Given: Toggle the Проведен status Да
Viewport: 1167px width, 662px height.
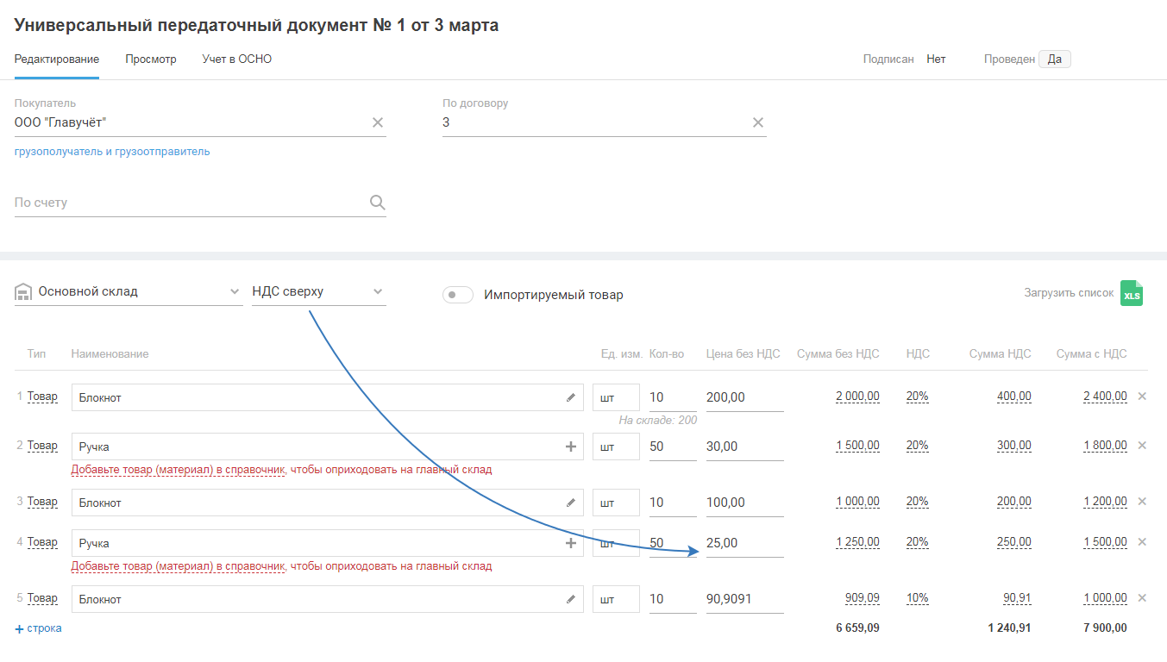Looking at the screenshot, I should pyautogui.click(x=1054, y=59).
